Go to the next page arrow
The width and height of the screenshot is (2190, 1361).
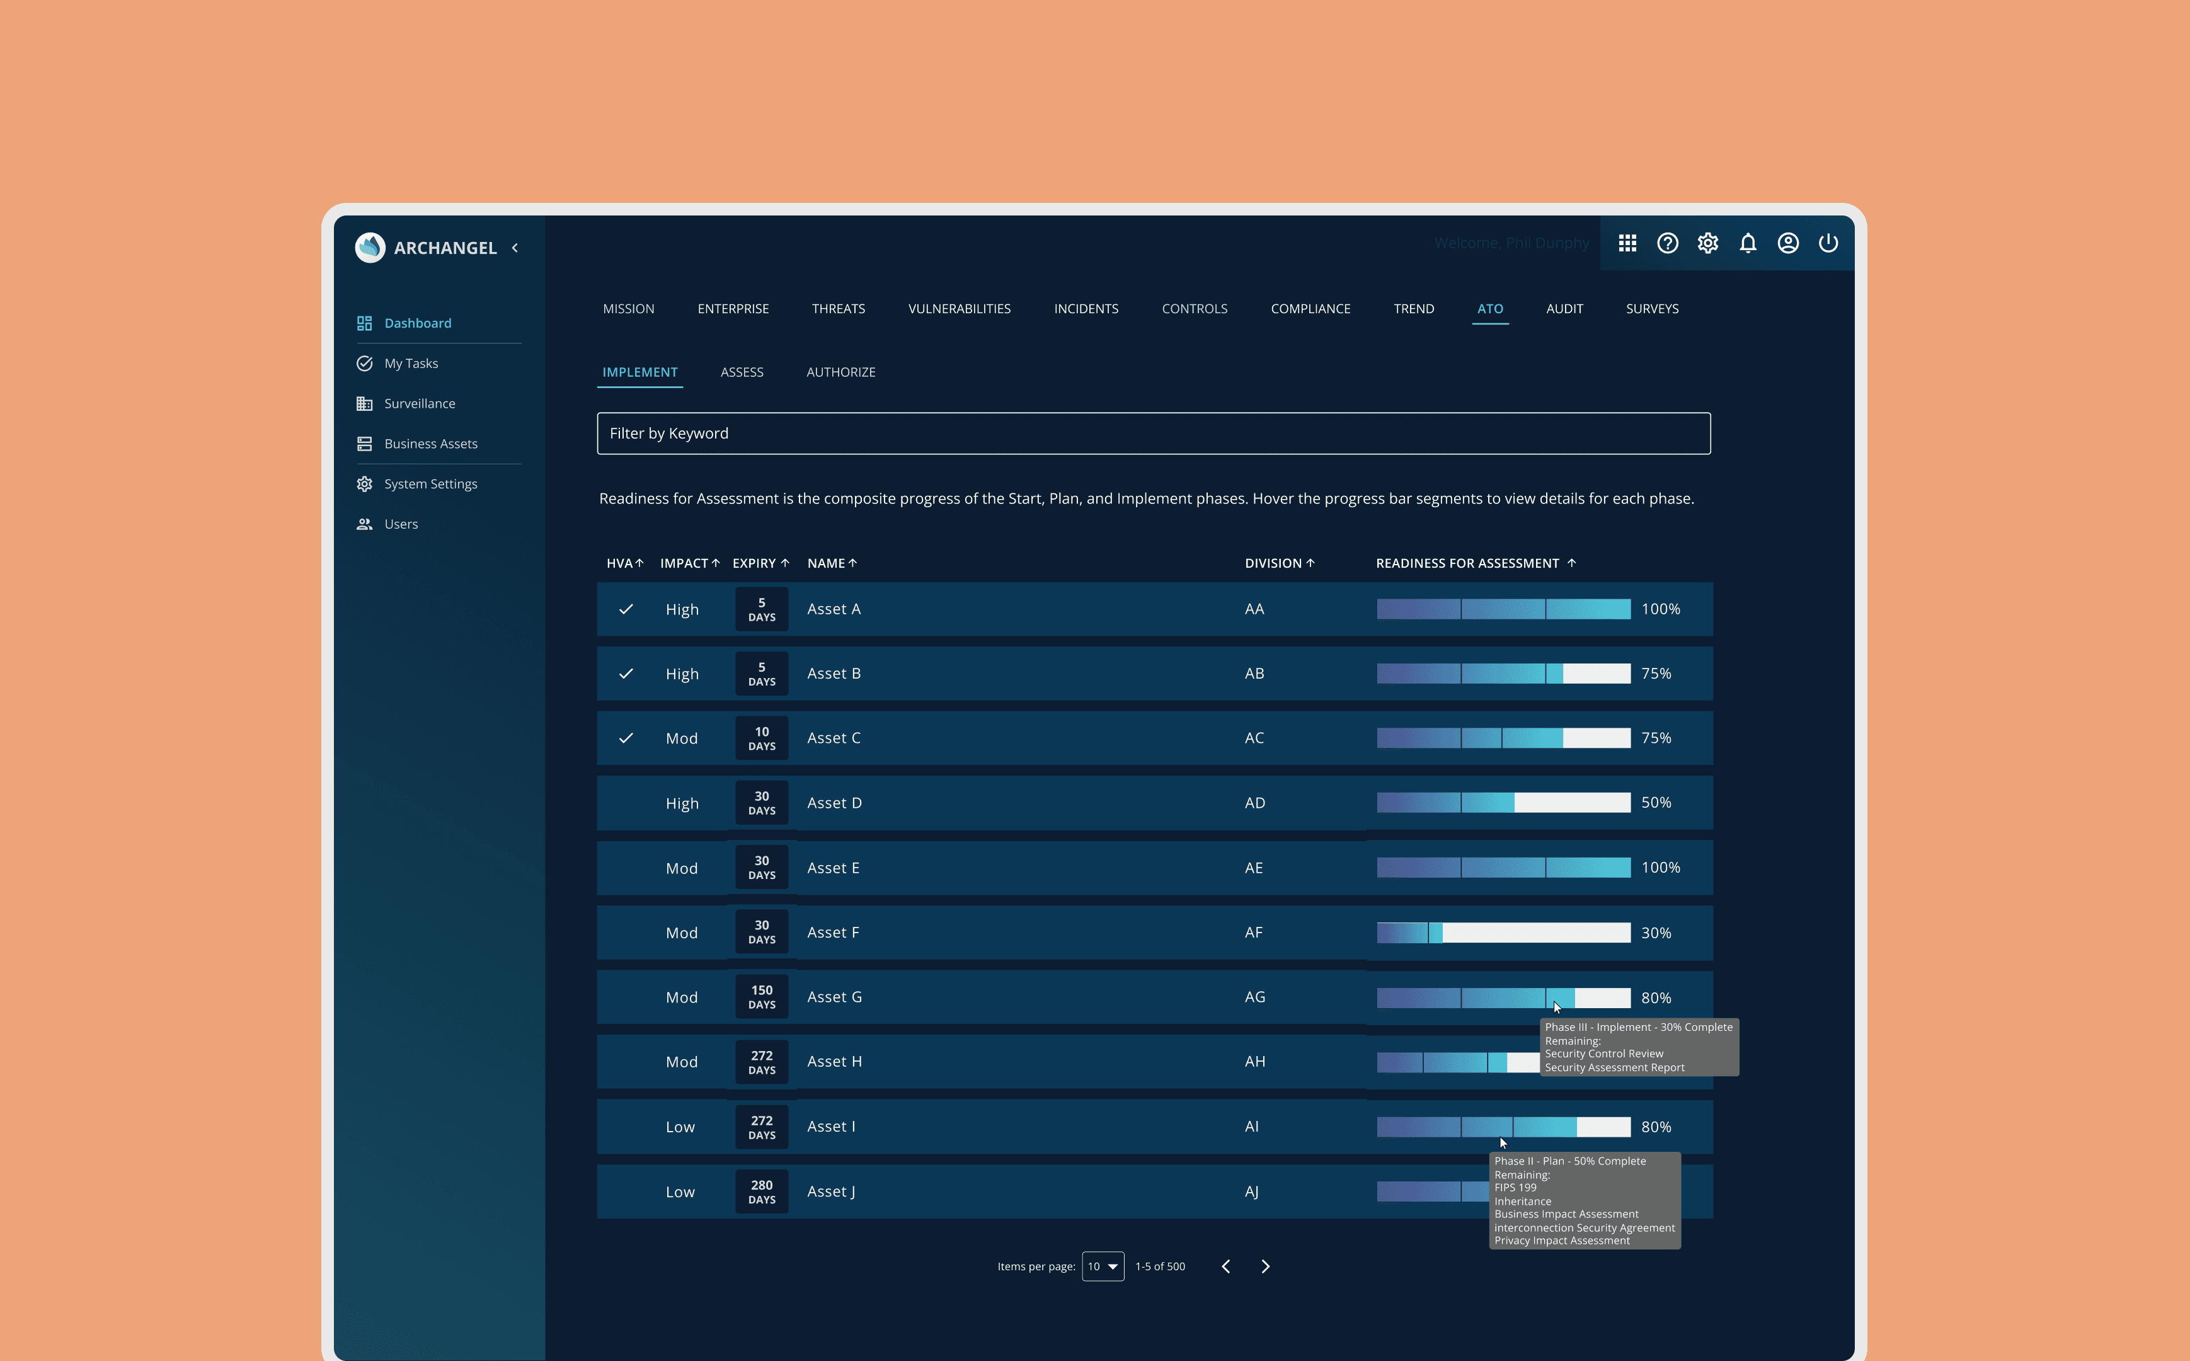click(x=1266, y=1266)
